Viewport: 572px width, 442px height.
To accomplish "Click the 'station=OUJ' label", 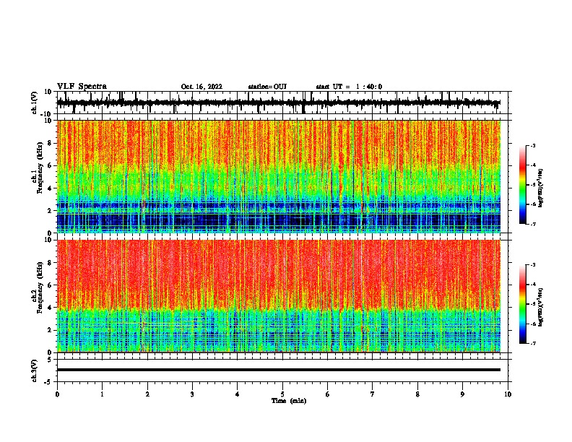I will point(267,87).
